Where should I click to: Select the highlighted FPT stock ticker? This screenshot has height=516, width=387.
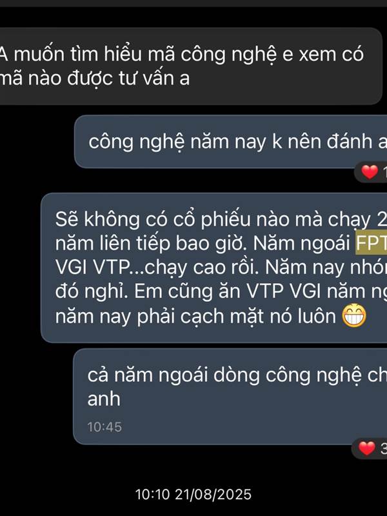coord(372,243)
